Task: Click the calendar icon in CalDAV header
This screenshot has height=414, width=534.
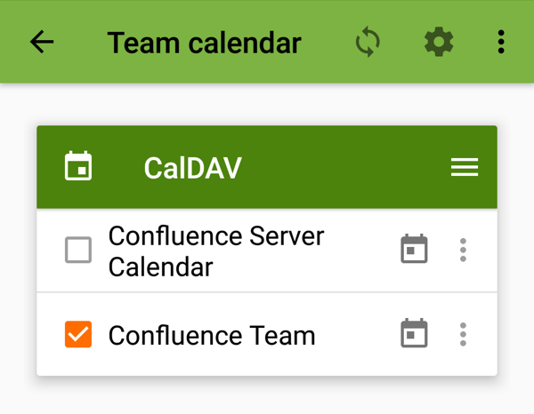Action: click(78, 167)
